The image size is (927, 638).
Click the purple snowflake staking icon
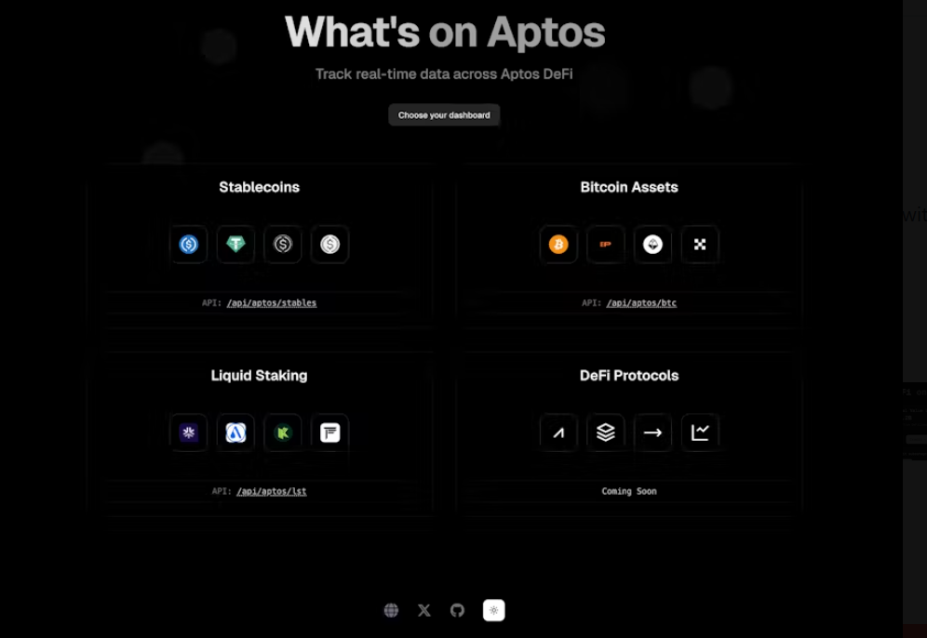pyautogui.click(x=189, y=432)
